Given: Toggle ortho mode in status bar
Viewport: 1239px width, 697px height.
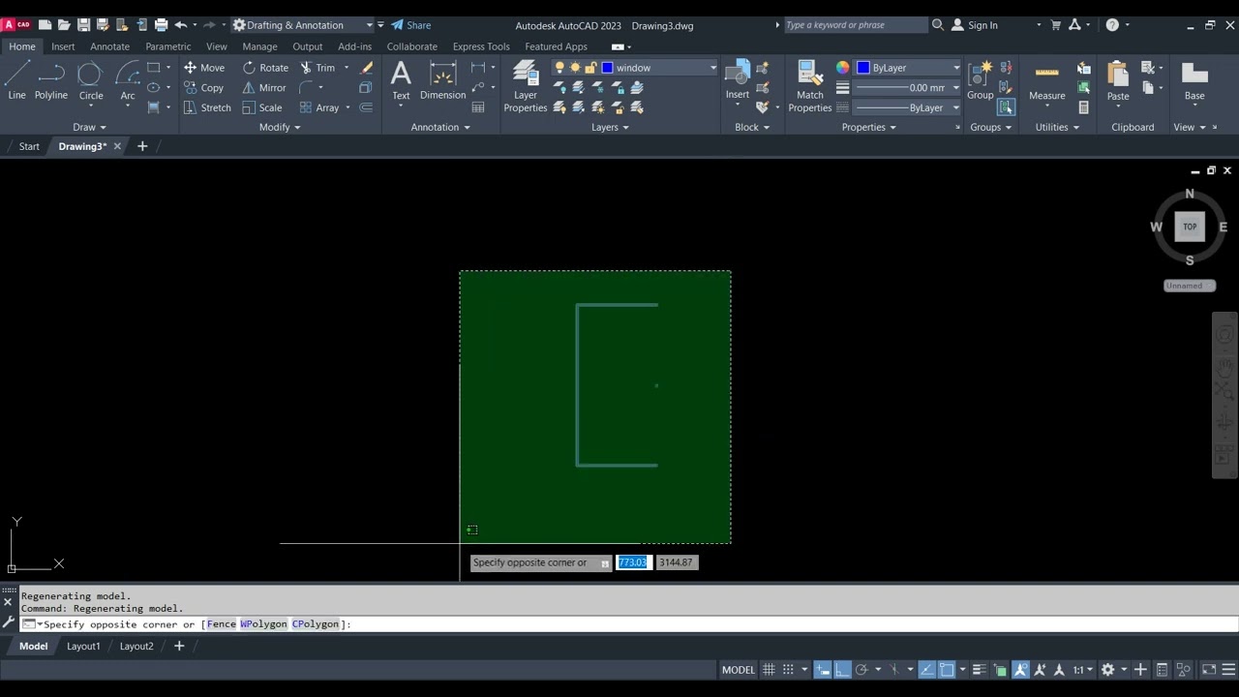Looking at the screenshot, I should click(842, 670).
